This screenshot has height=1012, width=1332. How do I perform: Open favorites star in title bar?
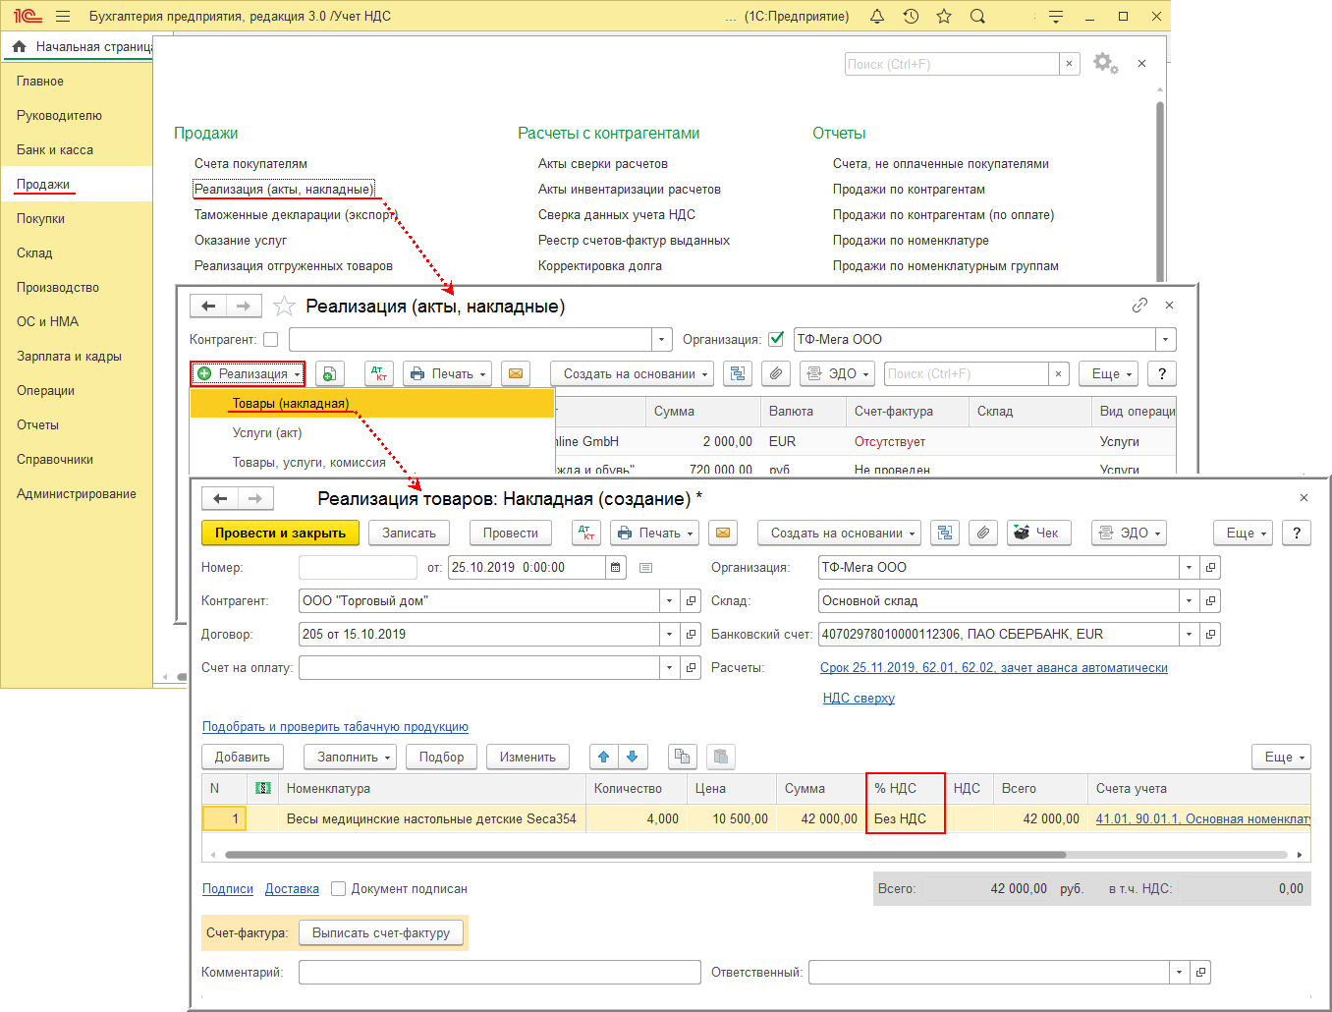(944, 16)
